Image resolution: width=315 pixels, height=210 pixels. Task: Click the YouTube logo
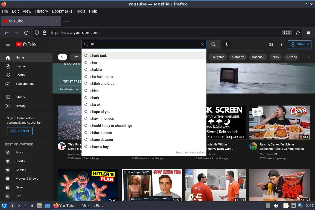click(26, 44)
